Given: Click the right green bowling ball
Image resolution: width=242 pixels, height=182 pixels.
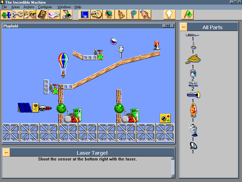Looking at the screenshot, I should pyautogui.click(x=119, y=109).
